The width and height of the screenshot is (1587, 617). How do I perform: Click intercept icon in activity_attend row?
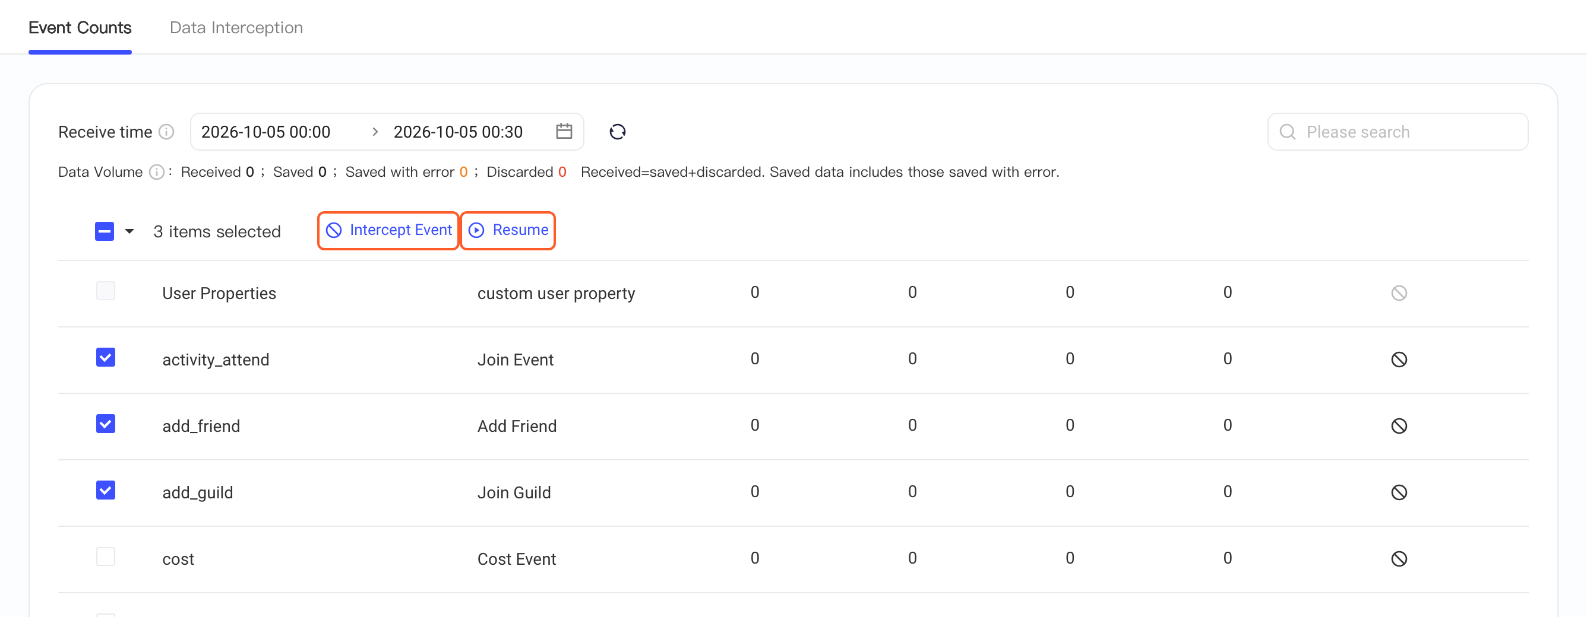click(1399, 360)
